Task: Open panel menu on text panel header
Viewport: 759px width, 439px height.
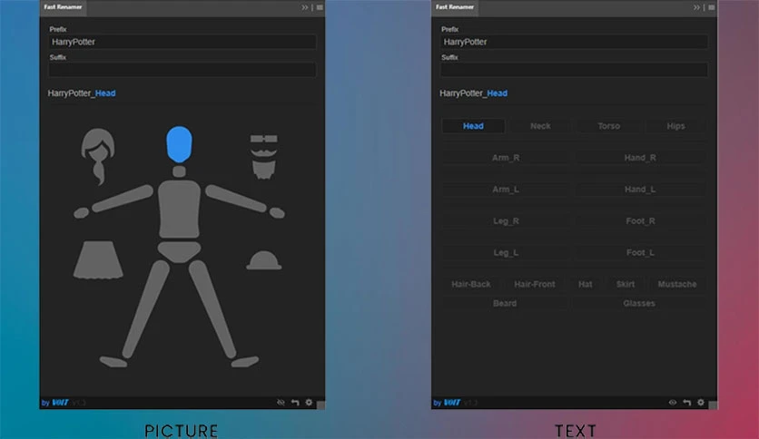Action: pyautogui.click(x=712, y=7)
